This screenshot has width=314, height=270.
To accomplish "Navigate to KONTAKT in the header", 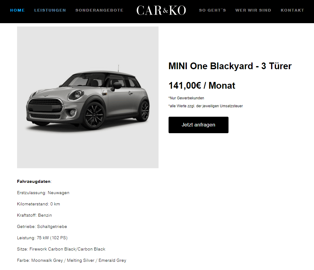I will click(x=292, y=10).
